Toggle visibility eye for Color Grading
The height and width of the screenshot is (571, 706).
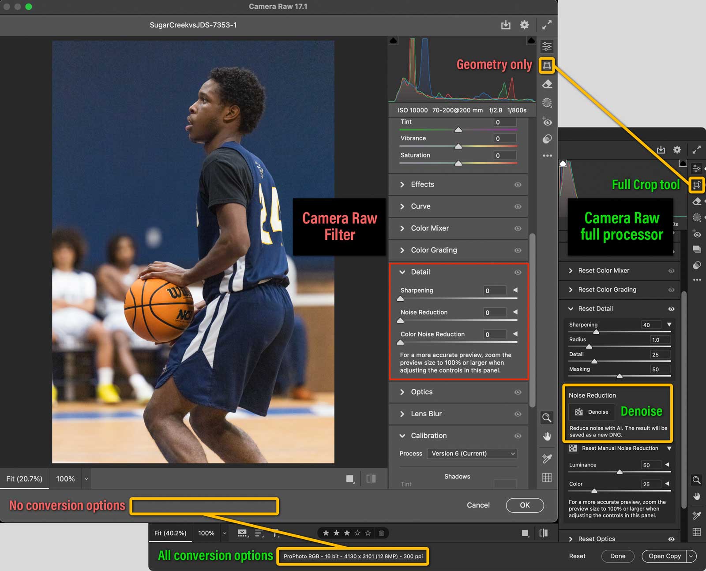pos(518,250)
